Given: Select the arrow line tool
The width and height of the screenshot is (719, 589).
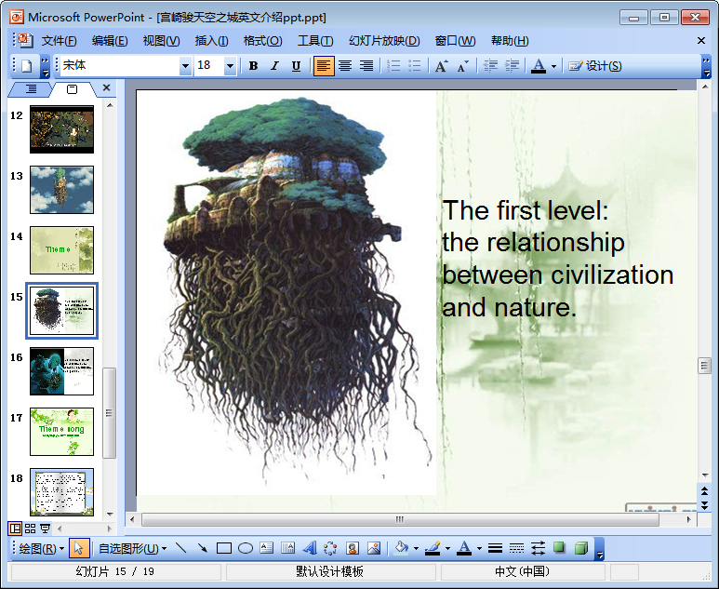Looking at the screenshot, I should (203, 548).
